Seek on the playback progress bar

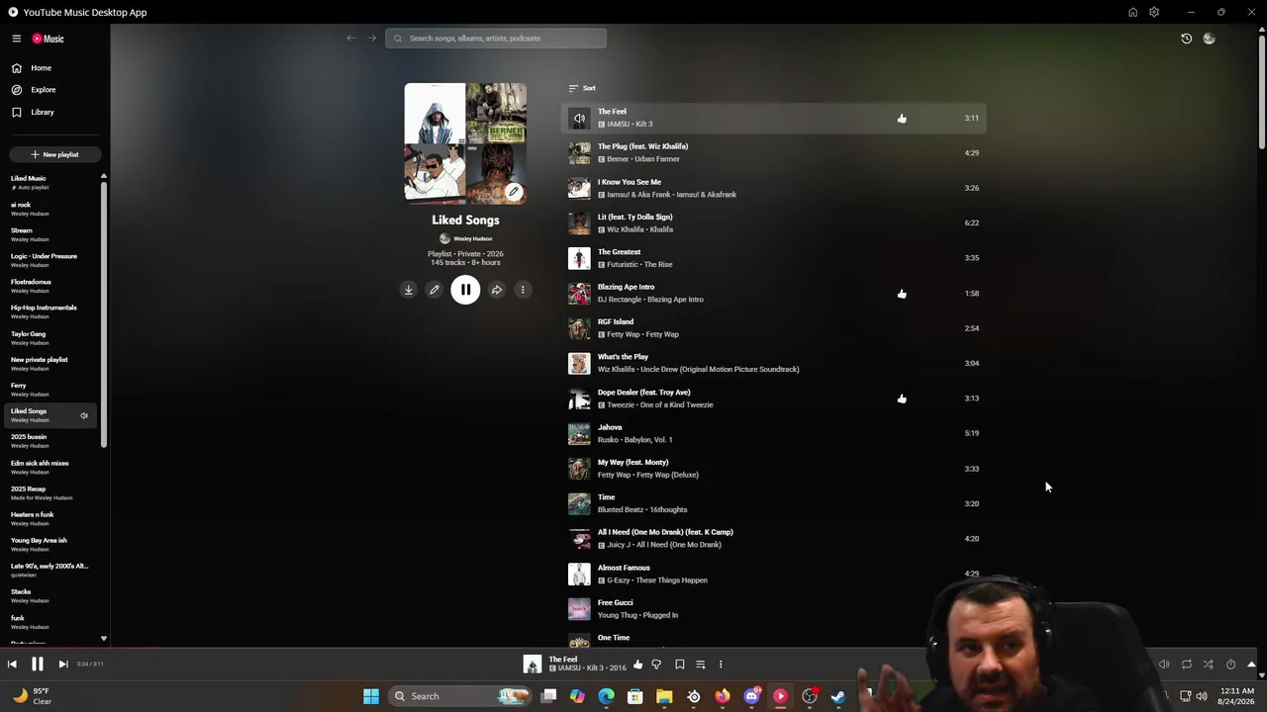click(633, 649)
